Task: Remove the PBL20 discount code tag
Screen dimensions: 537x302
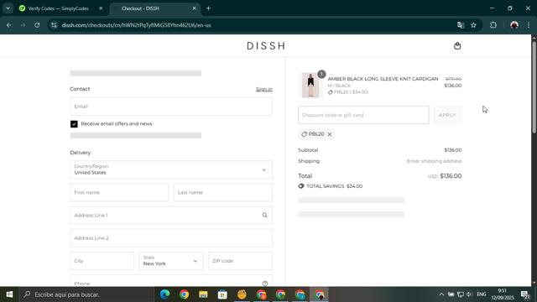Action: [x=330, y=134]
